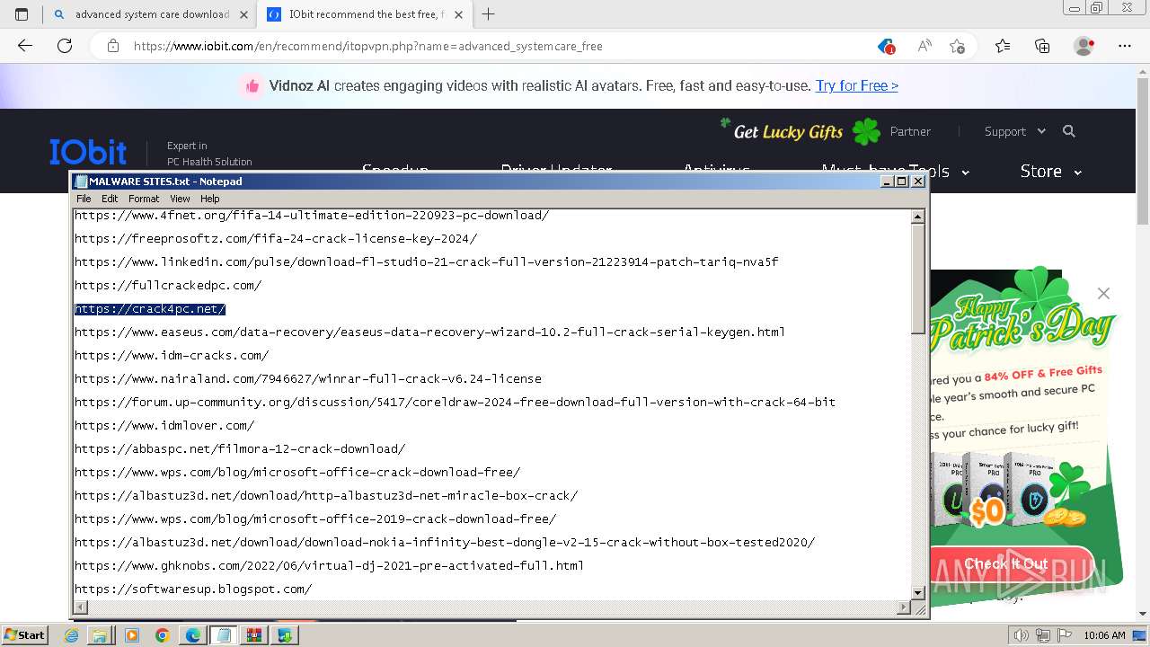
Task: Follow the Try for Free link
Action: tap(857, 85)
